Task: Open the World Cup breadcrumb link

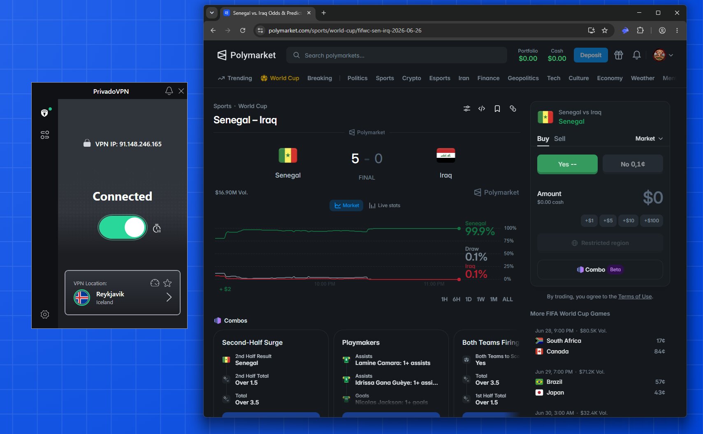Action: [x=253, y=106]
